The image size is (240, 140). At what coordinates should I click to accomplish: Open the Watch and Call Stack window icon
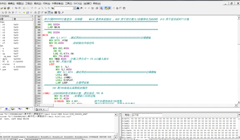(39, 13)
